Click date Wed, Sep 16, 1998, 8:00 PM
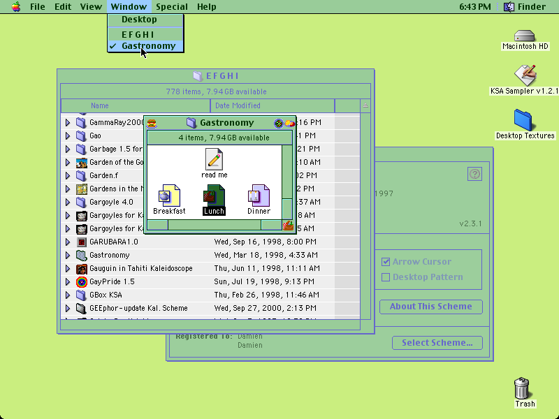Image resolution: width=559 pixels, height=419 pixels. coord(266,242)
